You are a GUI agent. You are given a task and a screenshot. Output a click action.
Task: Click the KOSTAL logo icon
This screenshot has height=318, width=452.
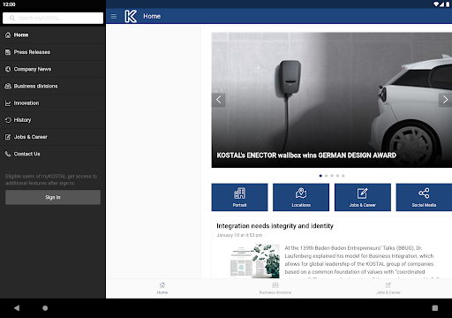tap(131, 16)
